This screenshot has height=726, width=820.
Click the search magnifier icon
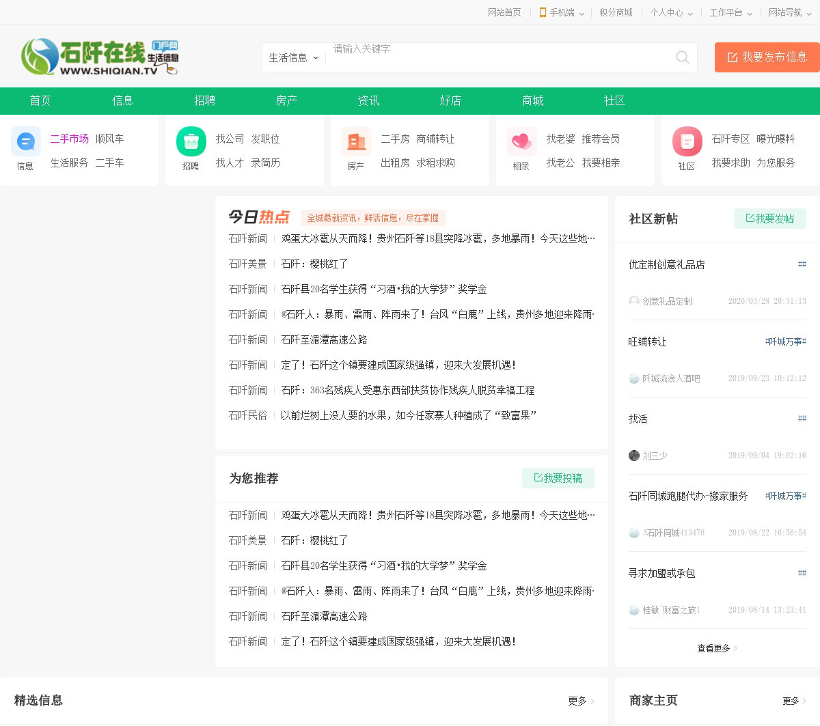pos(682,57)
